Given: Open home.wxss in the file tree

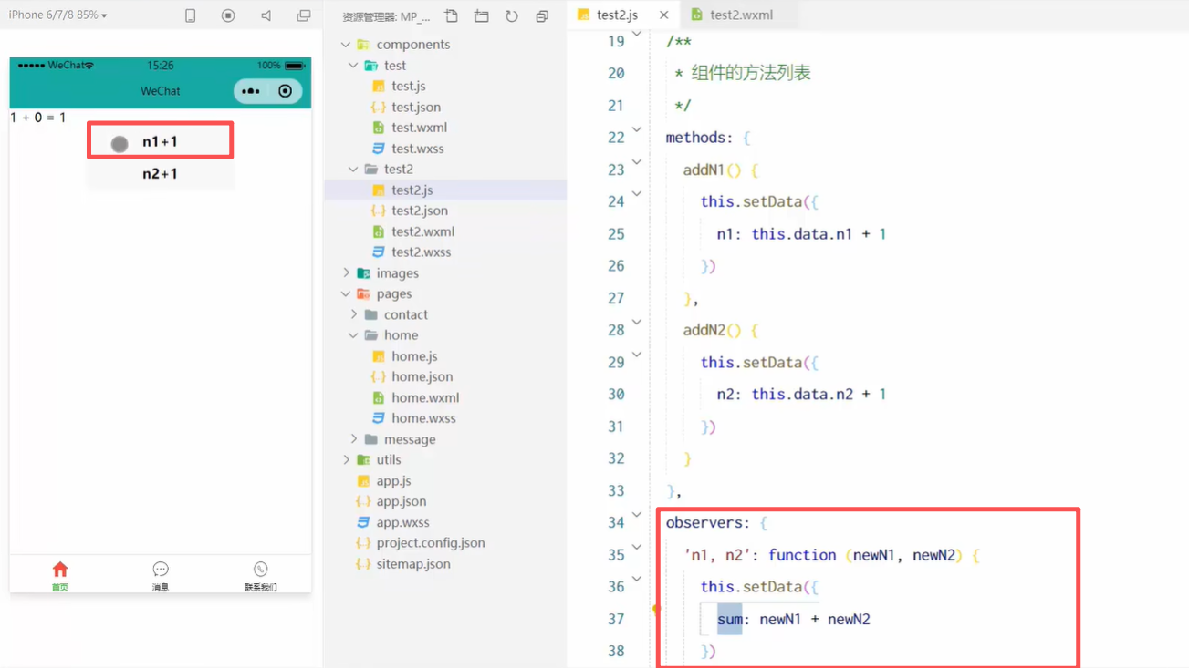Looking at the screenshot, I should [x=423, y=418].
